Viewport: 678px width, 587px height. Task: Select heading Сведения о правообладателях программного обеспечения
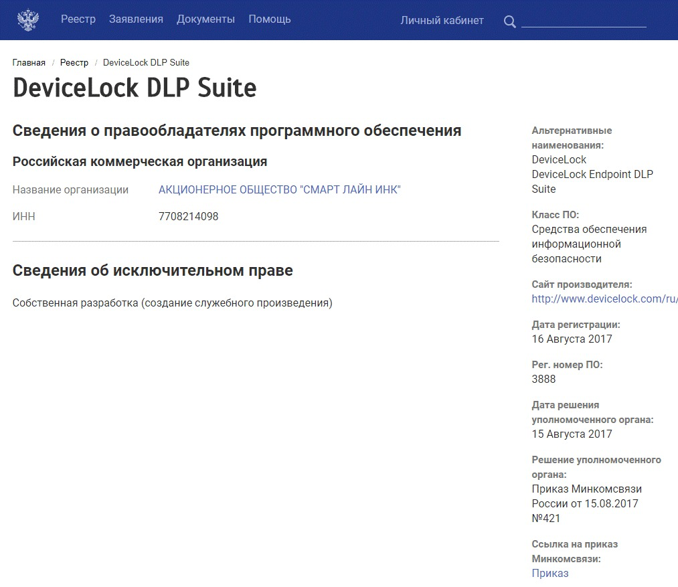237,131
